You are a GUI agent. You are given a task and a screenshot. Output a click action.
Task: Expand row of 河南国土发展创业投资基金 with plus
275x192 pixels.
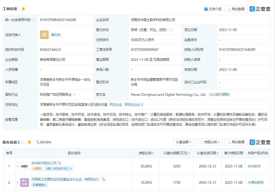coord(18,182)
